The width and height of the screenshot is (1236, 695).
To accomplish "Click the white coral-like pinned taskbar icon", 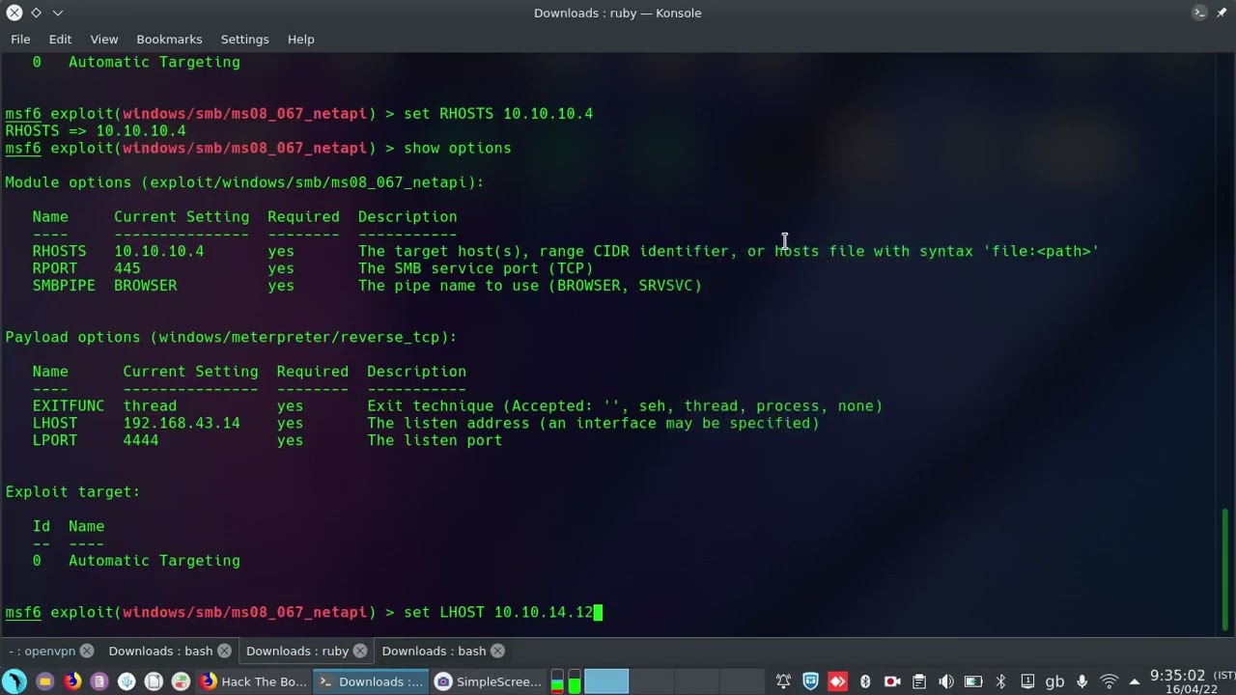I will pos(126,681).
